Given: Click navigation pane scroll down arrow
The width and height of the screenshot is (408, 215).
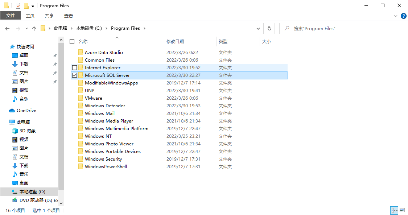Looking at the screenshot, I should click(61, 203).
